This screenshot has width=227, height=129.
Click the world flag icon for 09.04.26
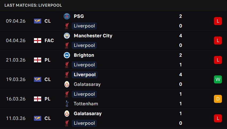coord(37,21)
